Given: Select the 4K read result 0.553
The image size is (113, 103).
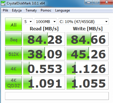Looking at the screenshot, I should click(44, 68).
